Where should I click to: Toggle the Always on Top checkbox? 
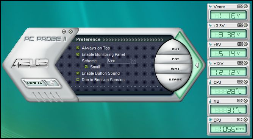tap(78, 48)
